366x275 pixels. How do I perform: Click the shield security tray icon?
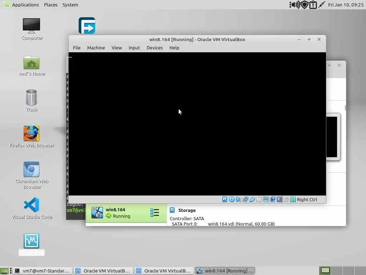pyautogui.click(x=305, y=5)
